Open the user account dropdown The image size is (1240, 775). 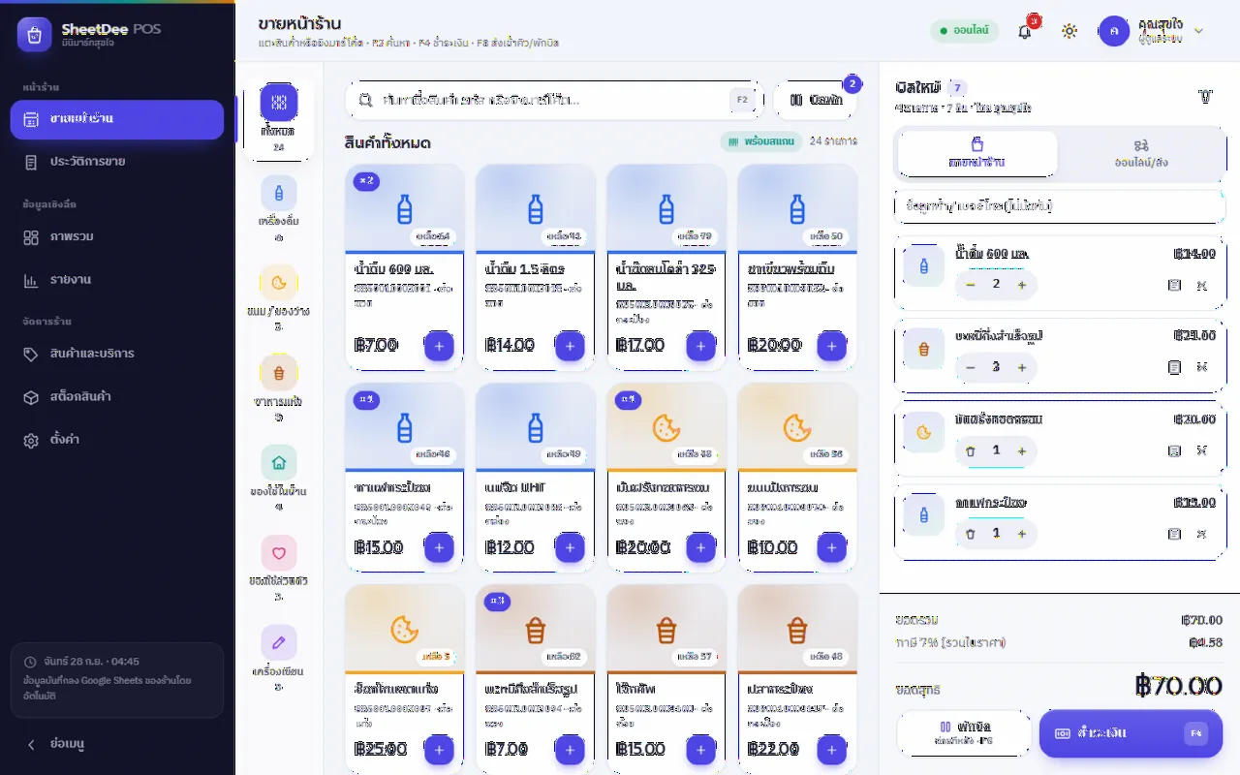pyautogui.click(x=1152, y=31)
